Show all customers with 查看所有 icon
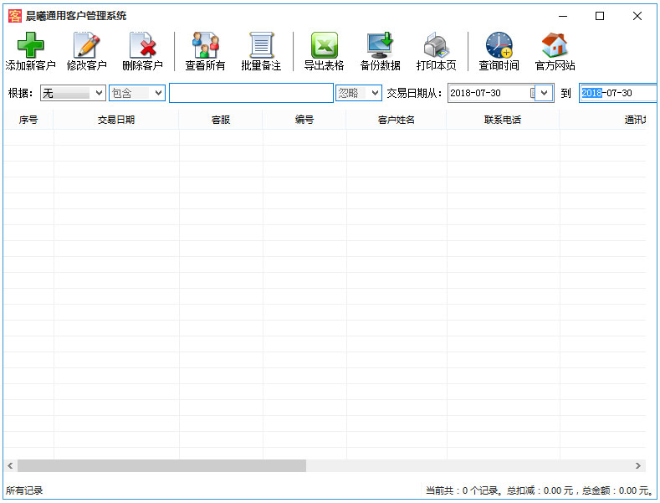660x503 pixels. point(205,51)
